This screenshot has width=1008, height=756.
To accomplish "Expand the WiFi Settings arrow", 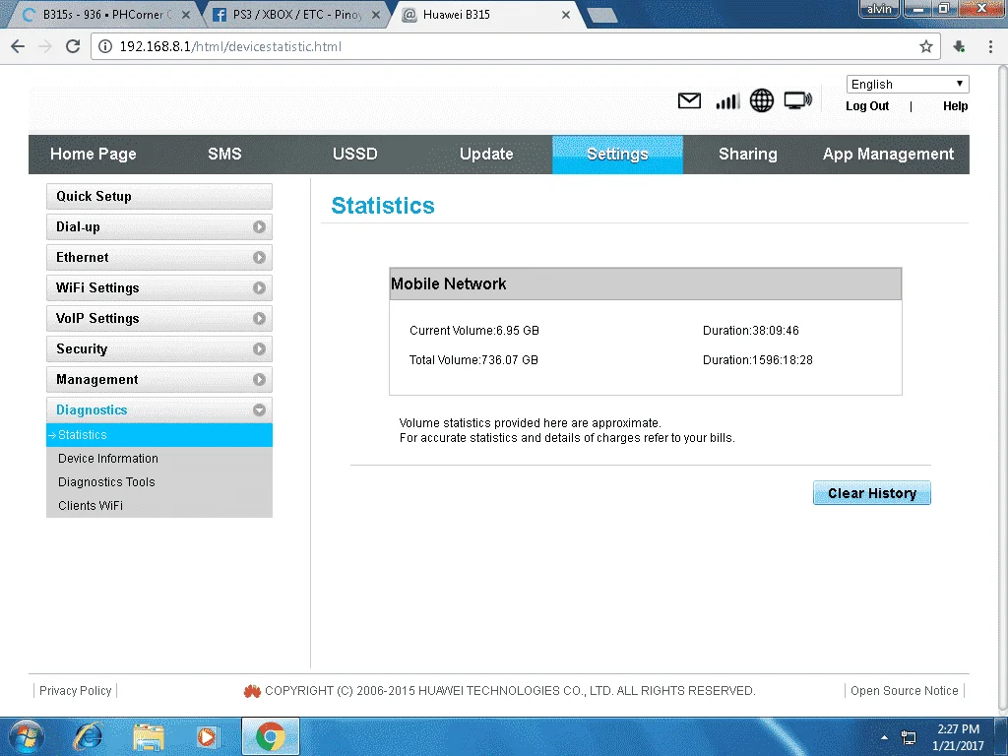I will tap(259, 288).
